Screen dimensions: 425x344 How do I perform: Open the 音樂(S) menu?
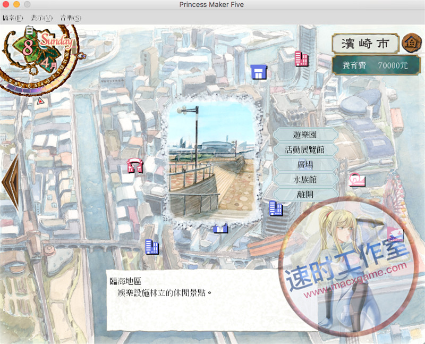click(71, 18)
